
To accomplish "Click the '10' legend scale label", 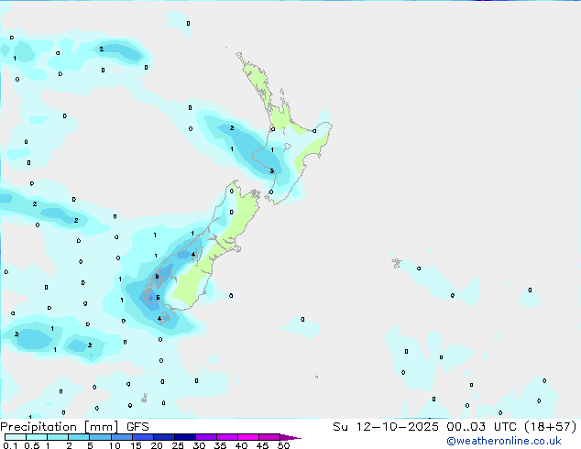I will click(115, 445).
